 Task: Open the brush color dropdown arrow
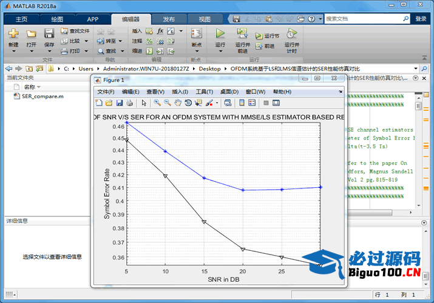pyautogui.click(x=217, y=103)
